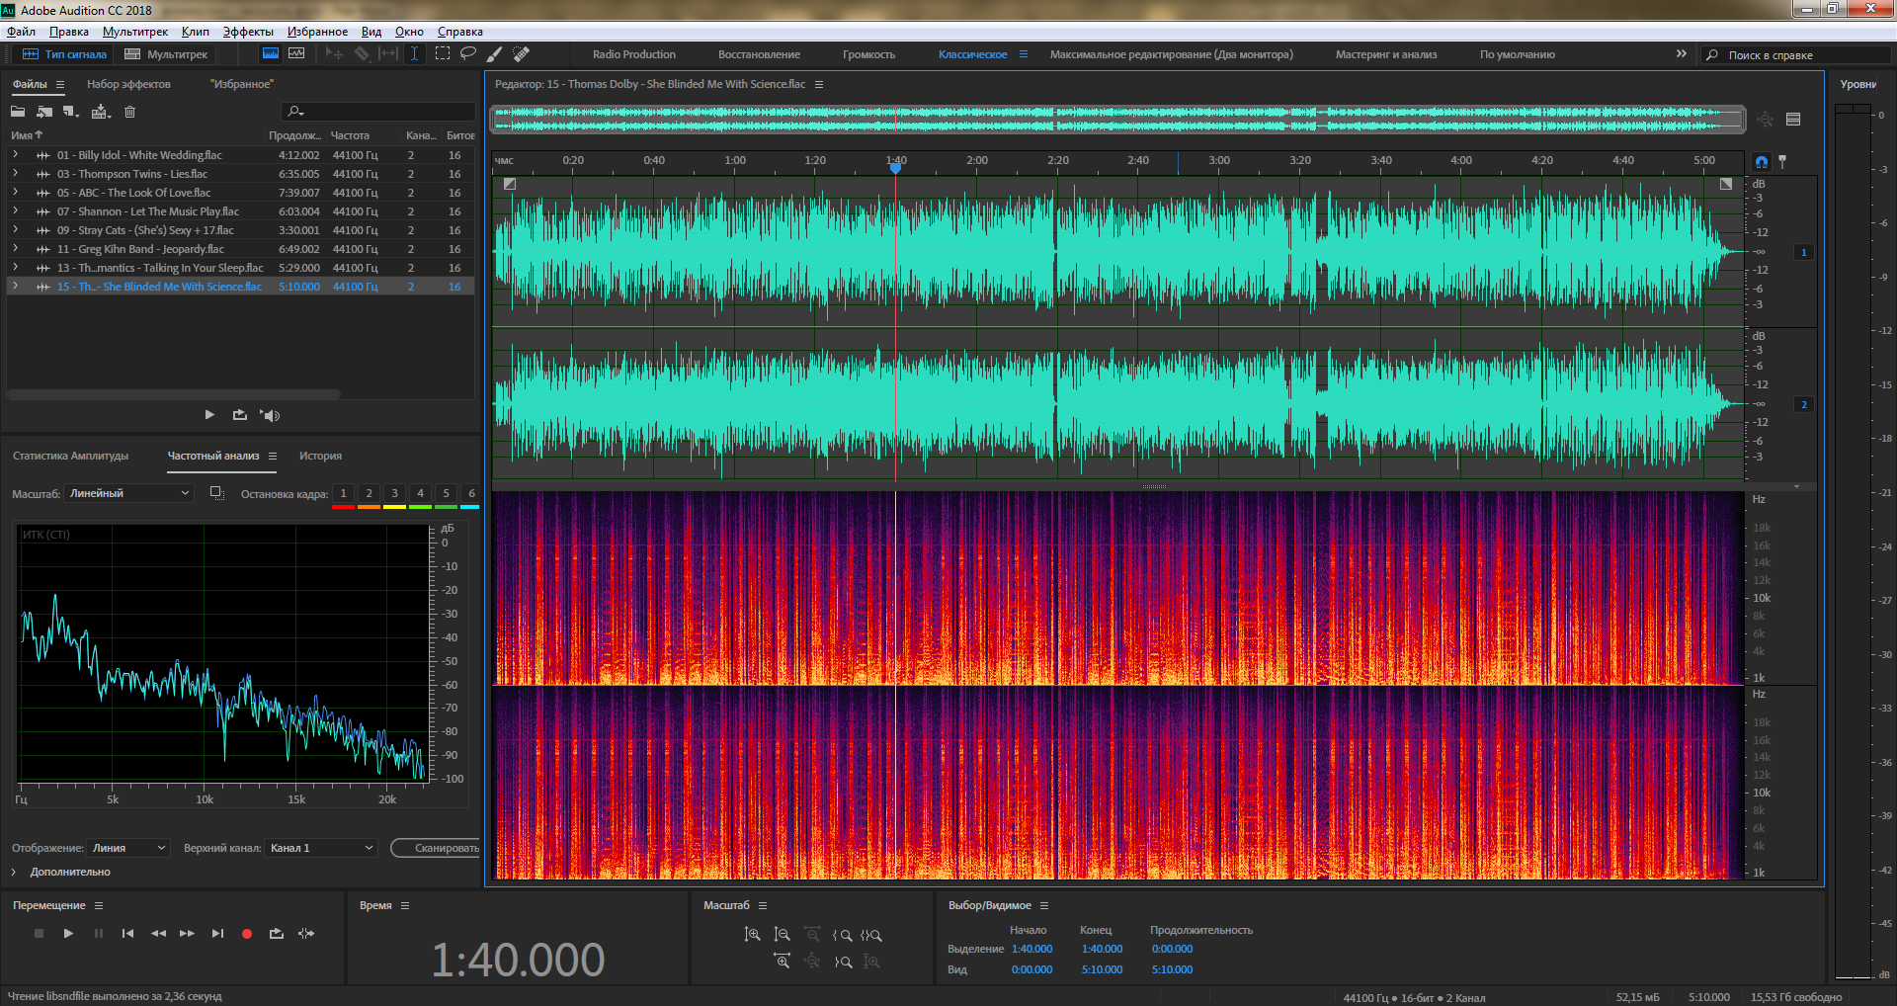Open the Верхний канал dropdown (Канал 1)
Viewport: 1897px width, 1006px height.
pos(322,848)
